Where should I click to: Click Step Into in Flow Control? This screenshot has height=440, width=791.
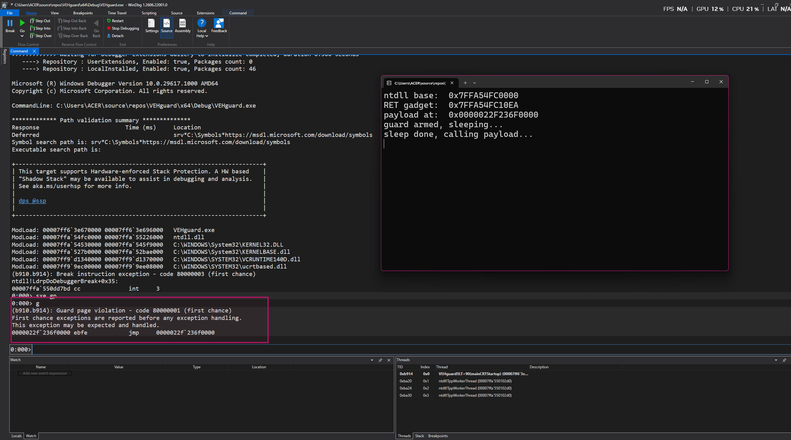(40, 28)
